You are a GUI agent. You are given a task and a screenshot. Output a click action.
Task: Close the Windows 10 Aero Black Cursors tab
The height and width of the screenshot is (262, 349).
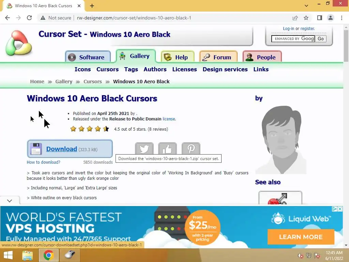79,6
